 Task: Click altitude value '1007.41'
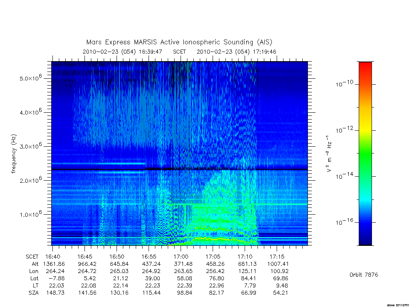[278, 264]
